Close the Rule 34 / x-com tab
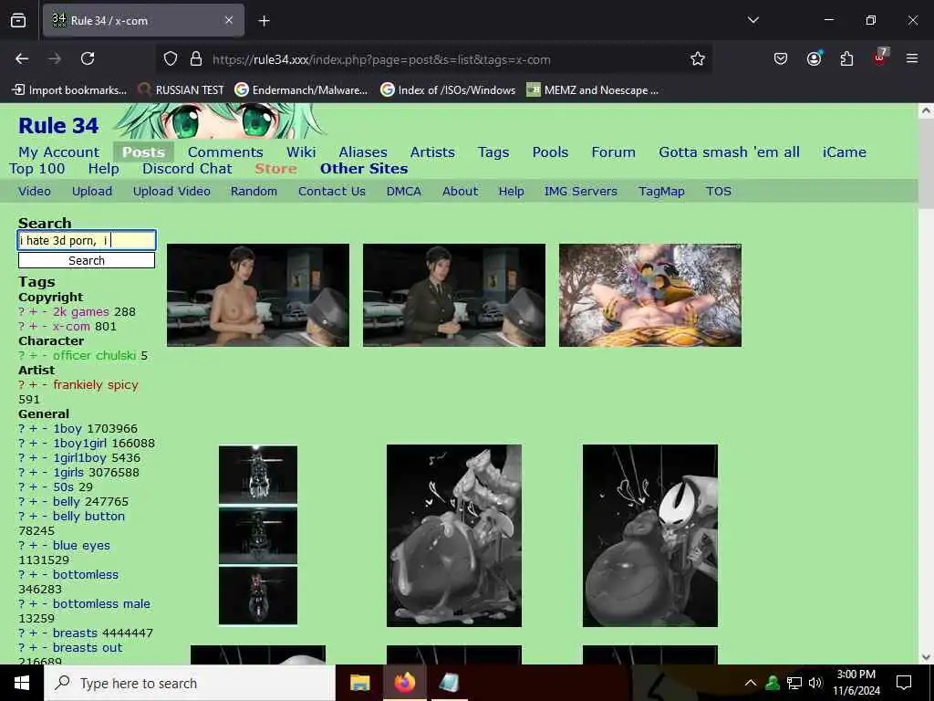This screenshot has height=701, width=934. click(x=229, y=21)
